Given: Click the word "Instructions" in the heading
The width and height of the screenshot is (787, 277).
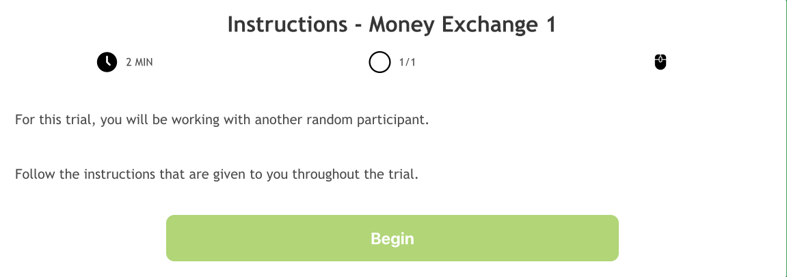Looking at the screenshot, I should 287,25.
